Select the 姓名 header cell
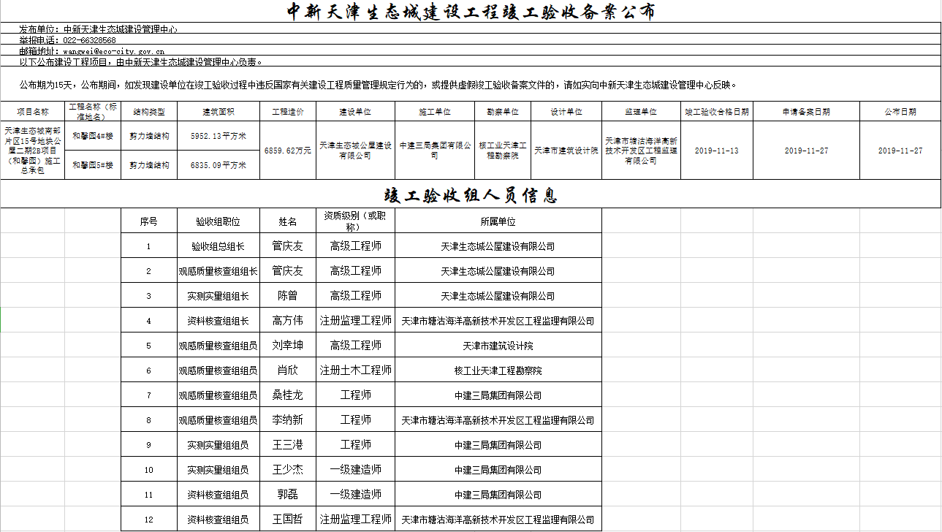This screenshot has height=532, width=942. 288,221
